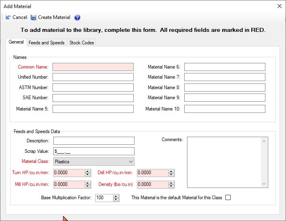
Task: Select the Material Name 10 field
Action: pos(225,109)
